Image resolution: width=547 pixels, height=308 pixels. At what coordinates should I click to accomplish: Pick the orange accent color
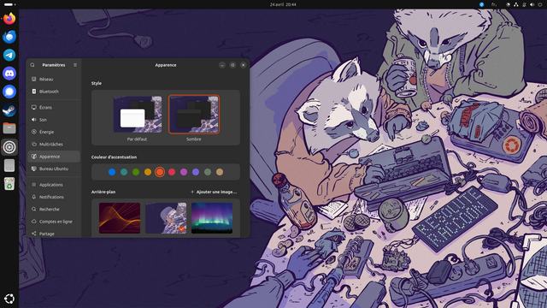tap(160, 172)
